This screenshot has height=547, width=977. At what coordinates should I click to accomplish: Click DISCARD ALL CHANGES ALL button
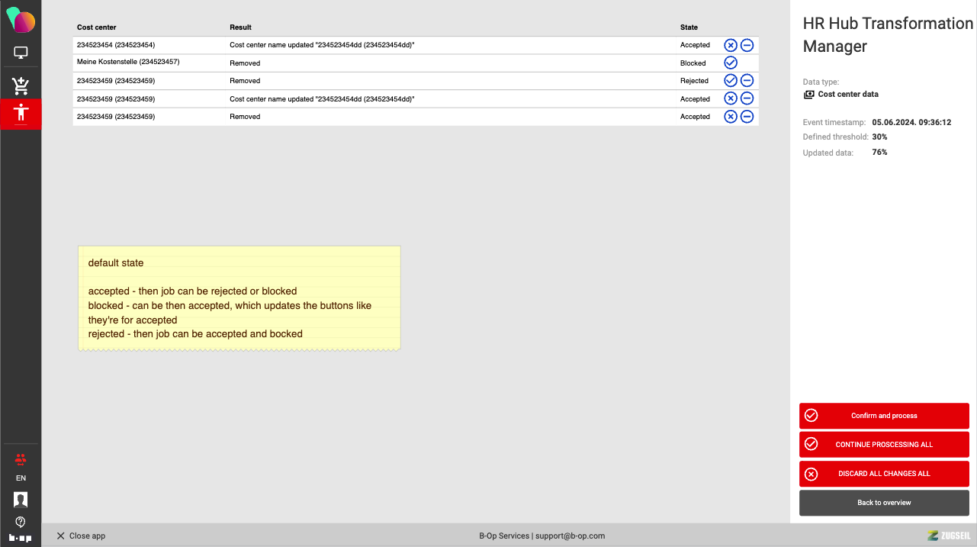pos(884,474)
